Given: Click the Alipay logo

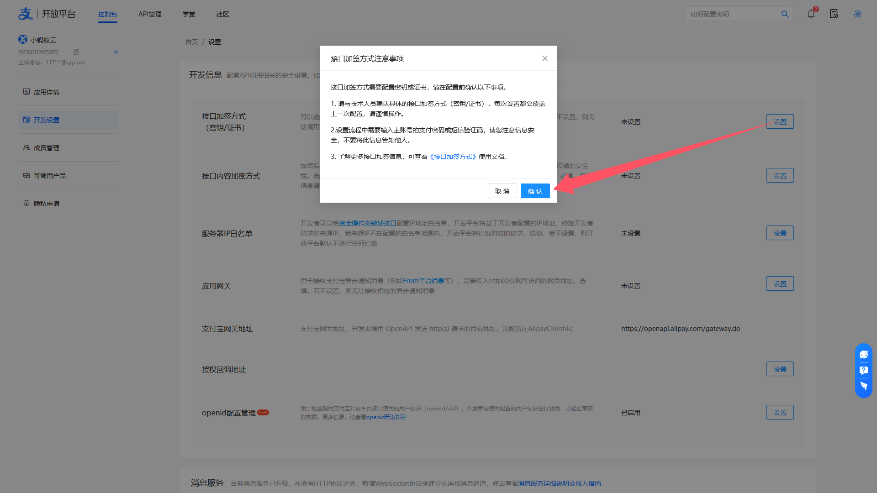Looking at the screenshot, I should tap(26, 14).
